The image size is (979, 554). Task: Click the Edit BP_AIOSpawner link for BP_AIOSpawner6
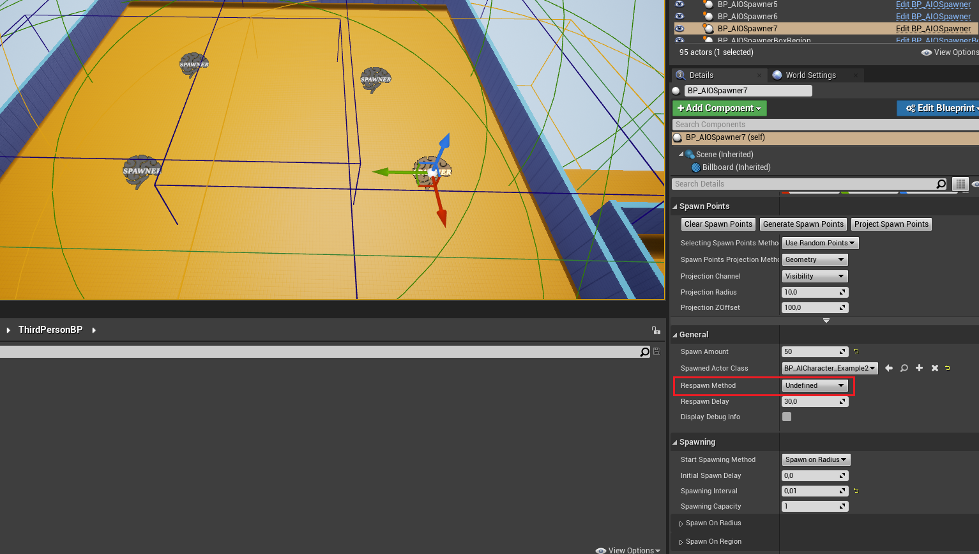click(x=932, y=17)
